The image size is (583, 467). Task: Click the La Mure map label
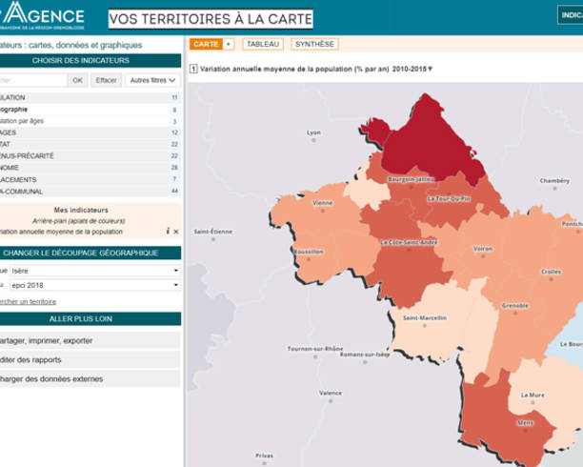[x=533, y=395]
